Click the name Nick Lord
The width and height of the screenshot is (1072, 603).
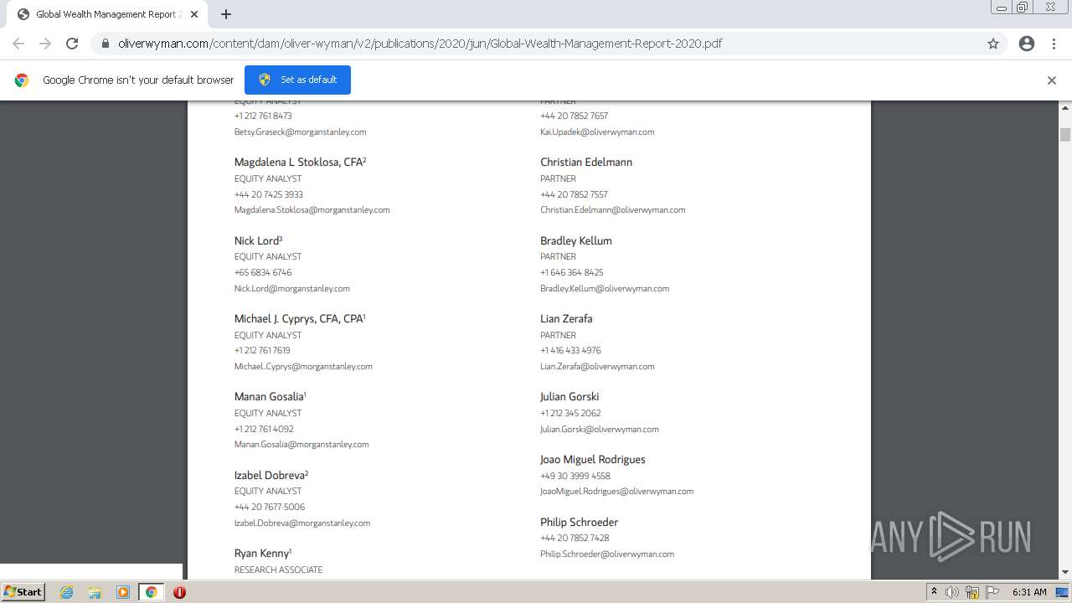[x=258, y=240]
